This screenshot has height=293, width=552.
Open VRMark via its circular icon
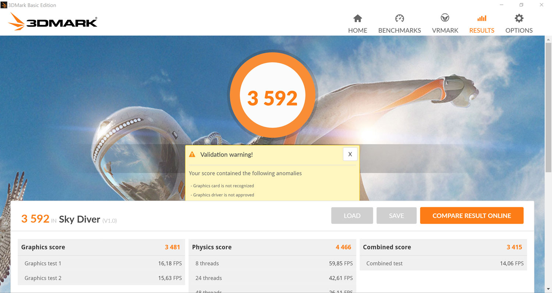[x=445, y=18]
